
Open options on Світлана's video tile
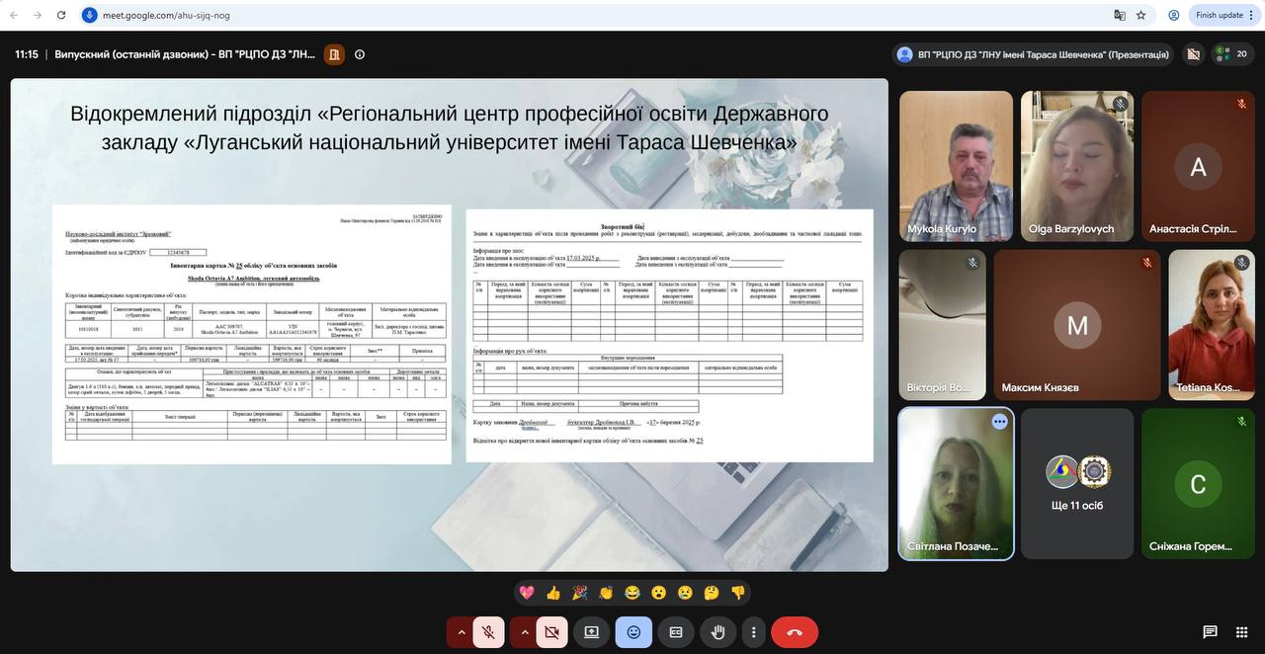coord(999,422)
